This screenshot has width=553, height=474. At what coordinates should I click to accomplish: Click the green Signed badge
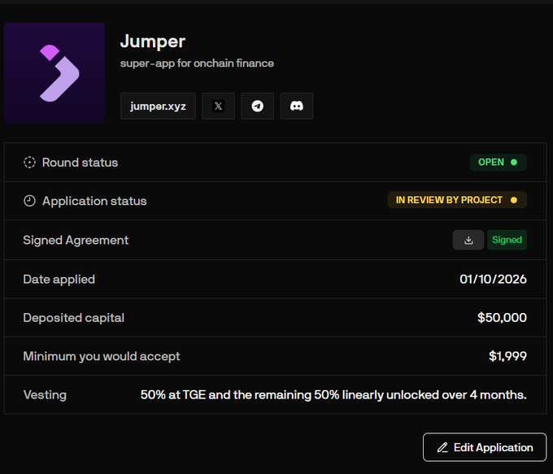click(x=507, y=240)
